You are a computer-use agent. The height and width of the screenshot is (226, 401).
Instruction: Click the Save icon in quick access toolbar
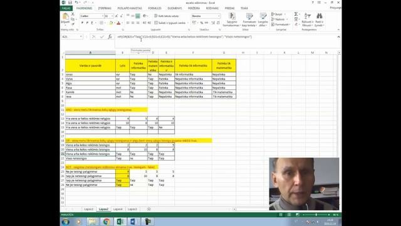(x=70, y=3)
